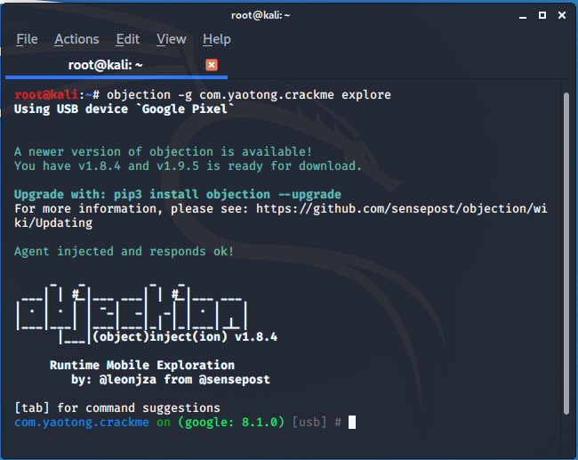This screenshot has height=460, width=578.
Task: Click the "(object)inject(ion) v1.8.4" banner text
Action: pos(186,336)
